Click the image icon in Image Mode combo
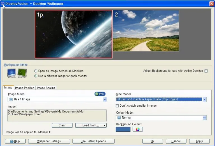Screen dimensions: 215x146 pyautogui.click(x=11, y=99)
